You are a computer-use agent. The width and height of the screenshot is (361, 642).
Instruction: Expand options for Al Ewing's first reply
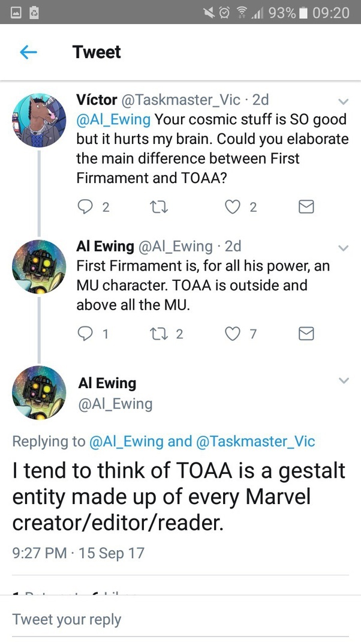pos(344,248)
